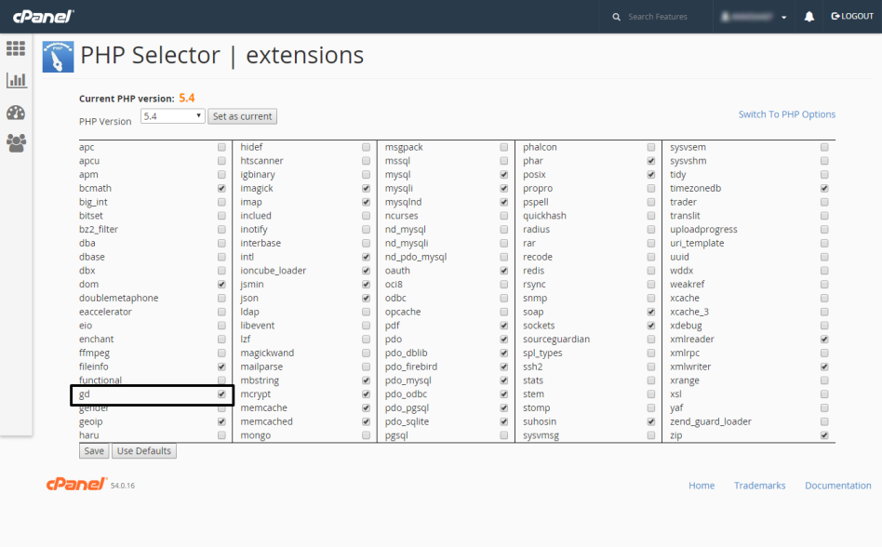The width and height of the screenshot is (882, 547).
Task: Click the '54.0.16' cPanel version text
Action: 123,486
